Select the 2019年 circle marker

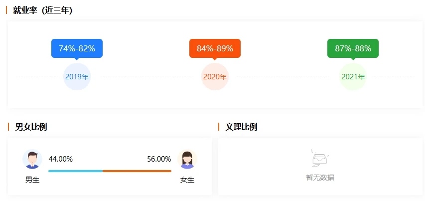[x=77, y=77]
